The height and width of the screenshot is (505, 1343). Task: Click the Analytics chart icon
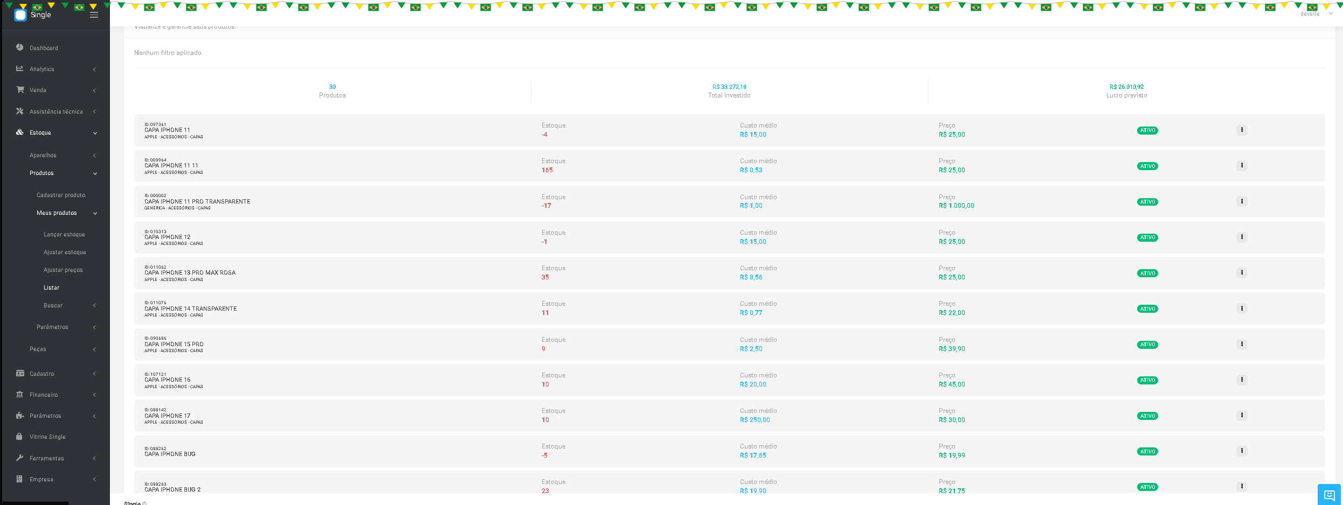pos(20,68)
